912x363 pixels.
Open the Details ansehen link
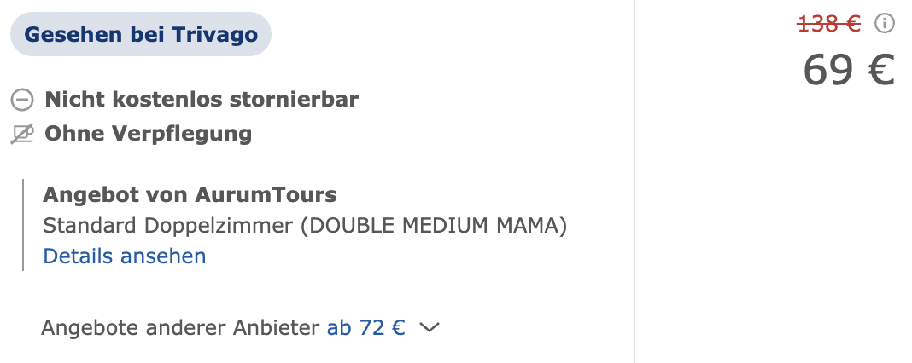pos(125,256)
